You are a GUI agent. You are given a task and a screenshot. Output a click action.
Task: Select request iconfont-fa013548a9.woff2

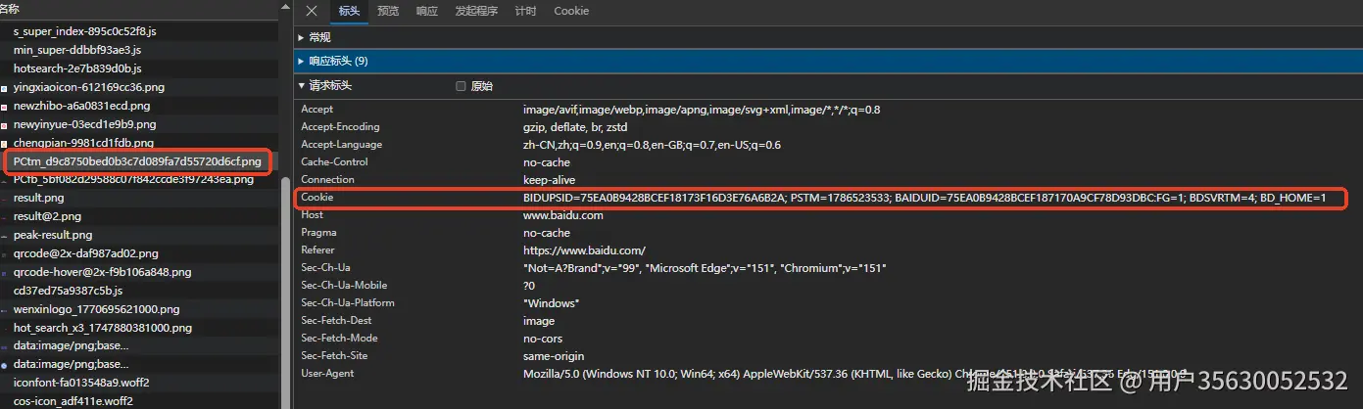coord(81,383)
